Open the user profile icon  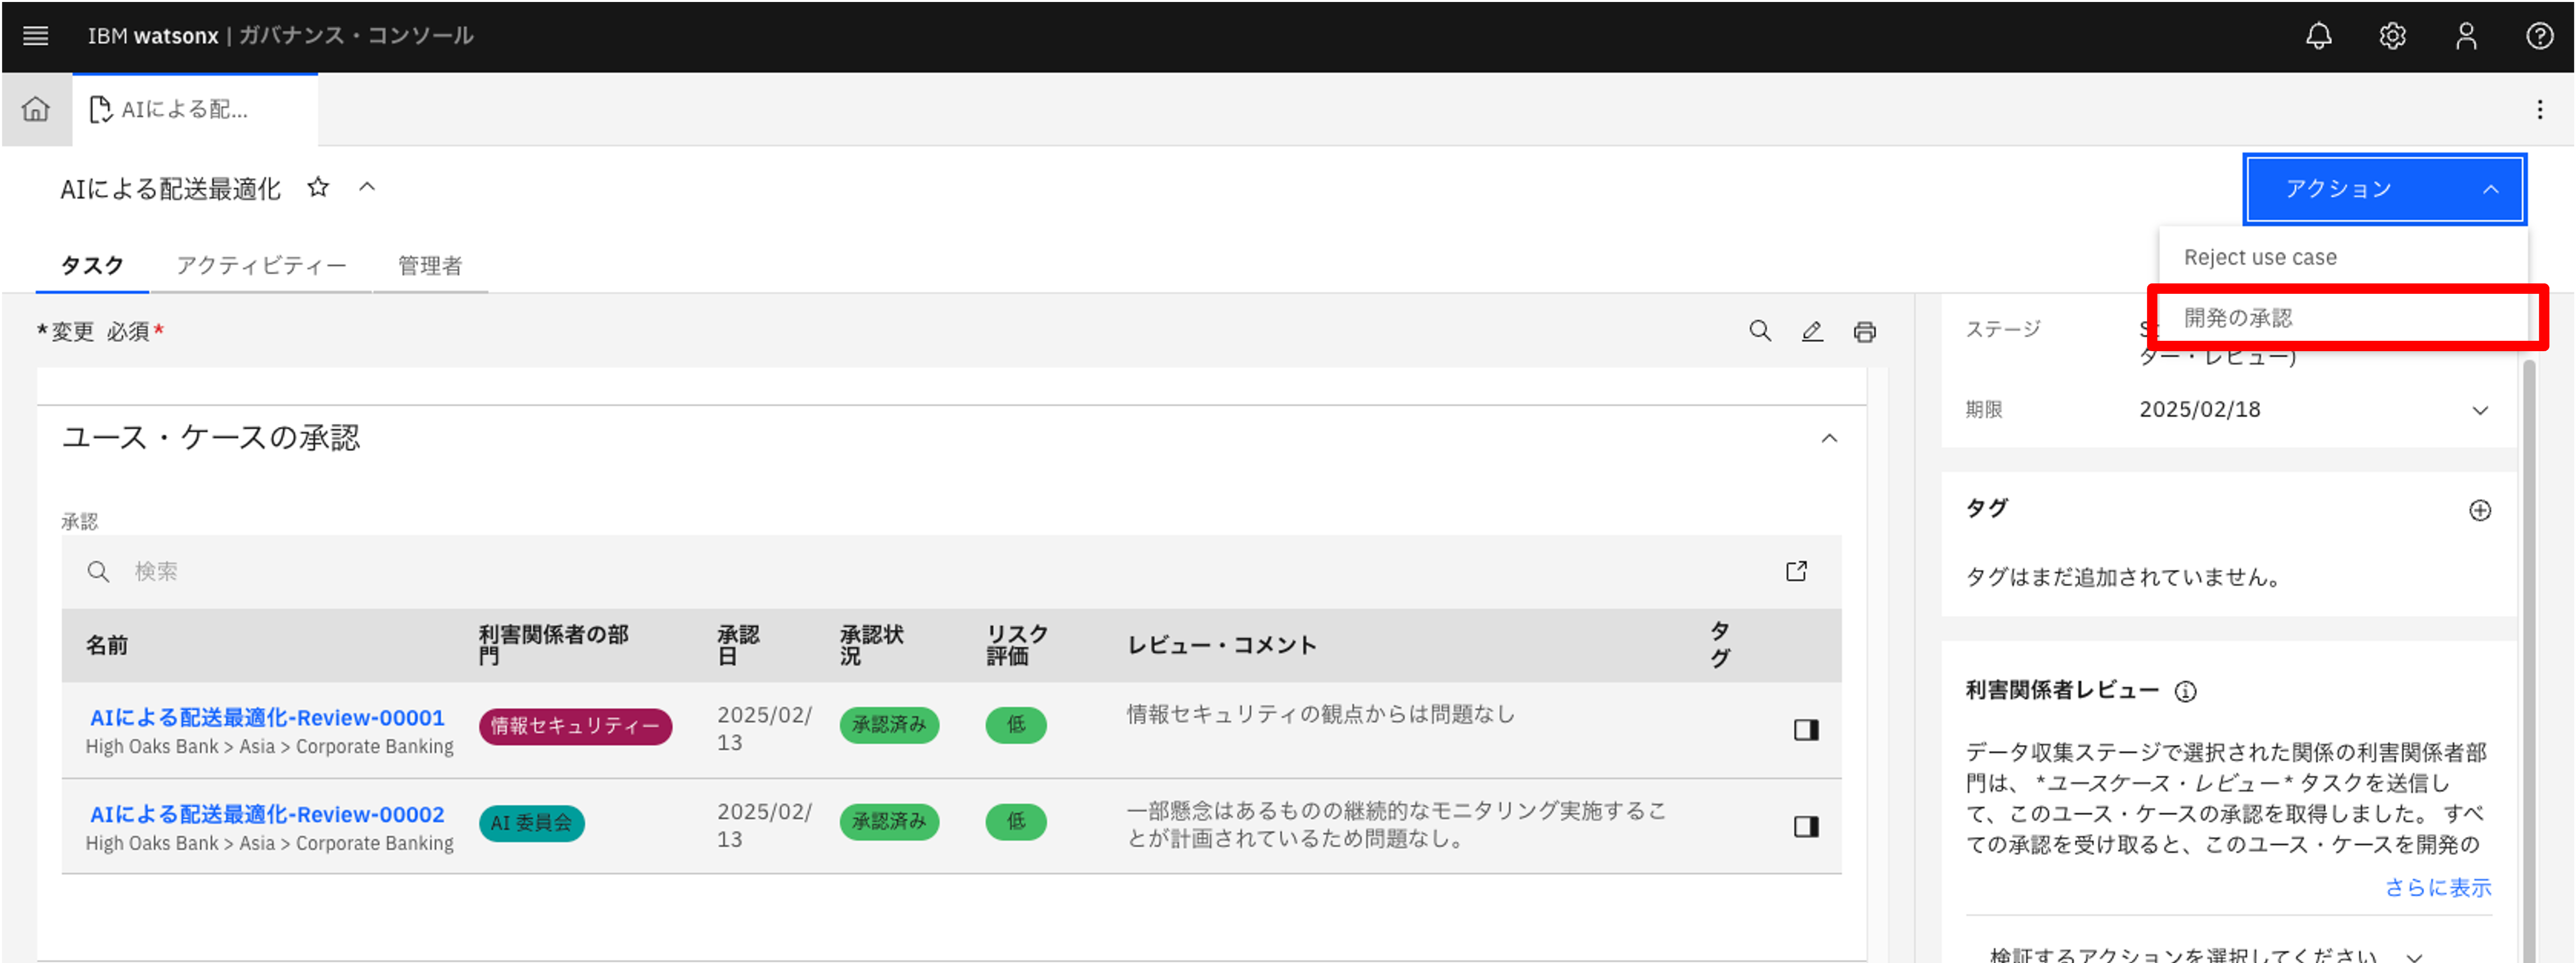click(x=2466, y=36)
